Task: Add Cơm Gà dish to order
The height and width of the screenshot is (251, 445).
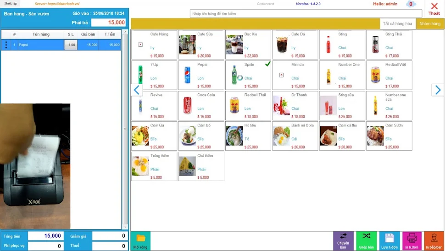Action: coord(155,136)
